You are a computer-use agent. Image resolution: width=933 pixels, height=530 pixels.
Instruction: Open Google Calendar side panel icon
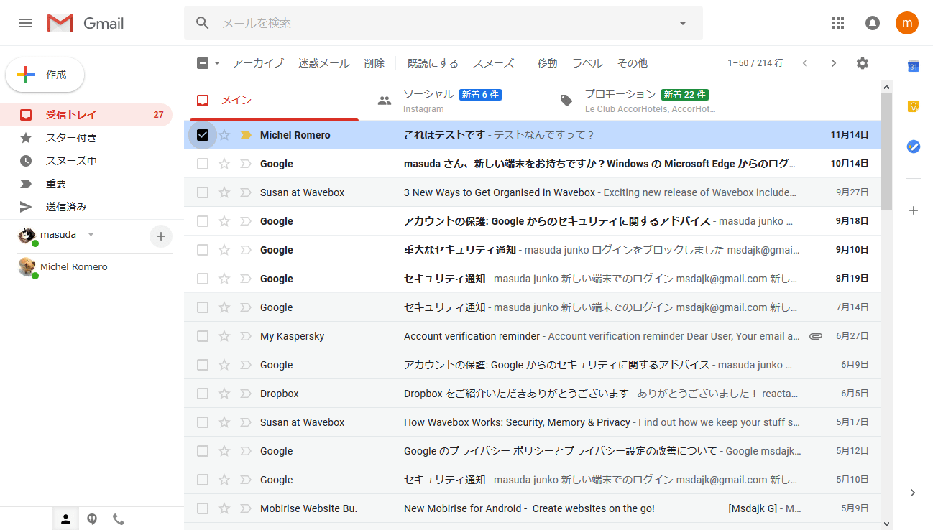914,67
